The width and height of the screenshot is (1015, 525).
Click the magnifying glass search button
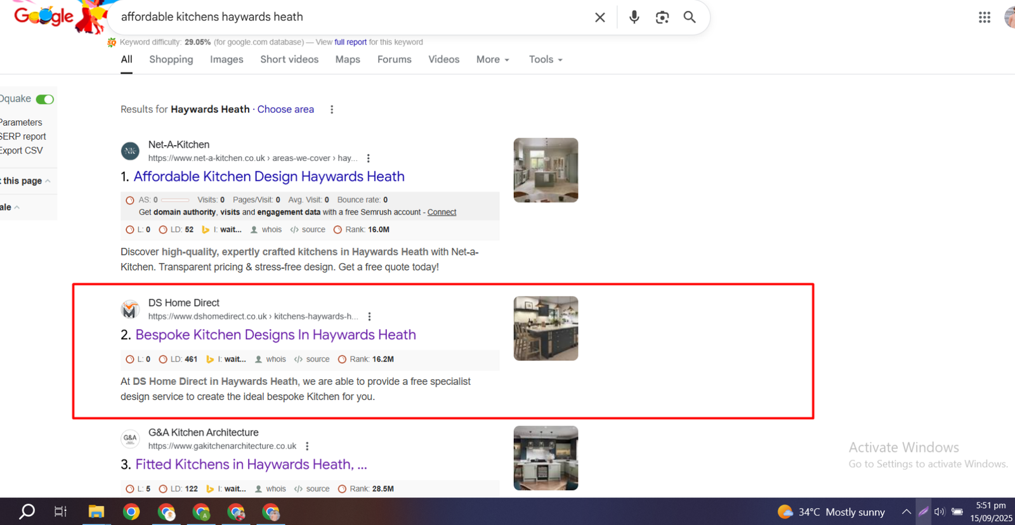click(x=690, y=17)
